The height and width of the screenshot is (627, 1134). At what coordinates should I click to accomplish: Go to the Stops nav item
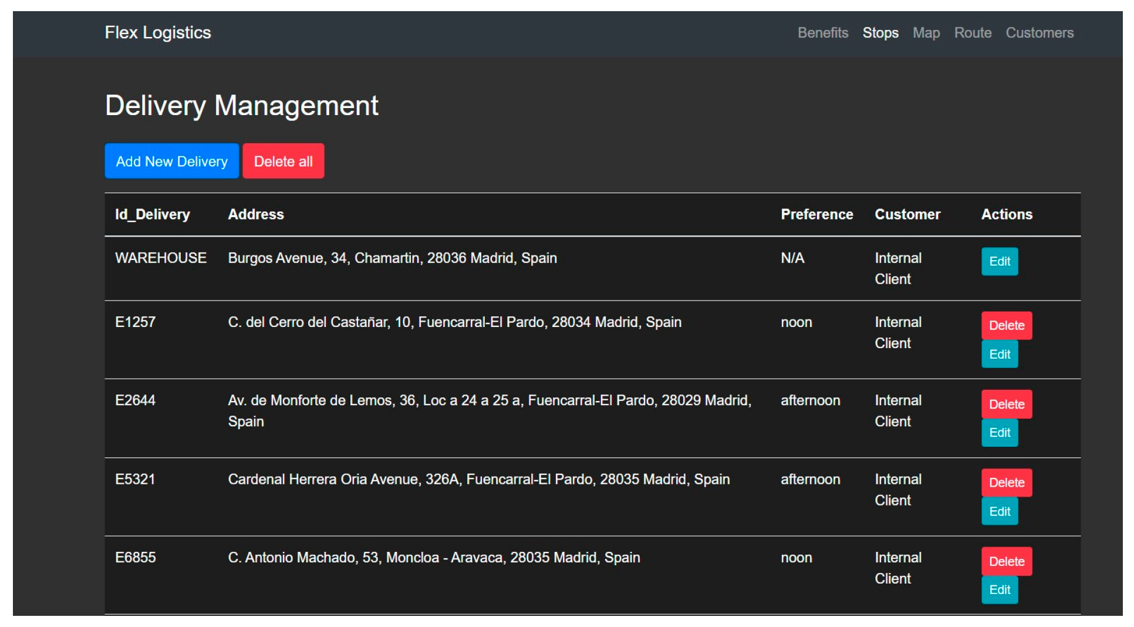880,33
